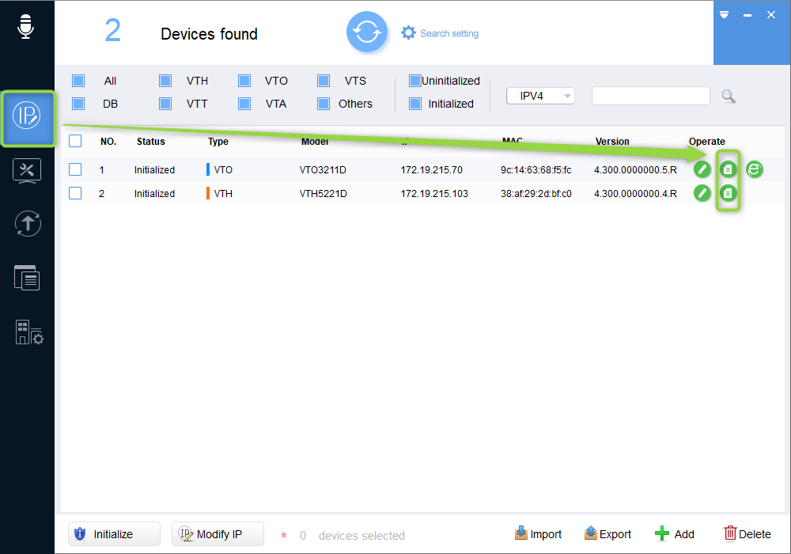Refresh the device search
The width and height of the screenshot is (791, 554).
click(367, 32)
